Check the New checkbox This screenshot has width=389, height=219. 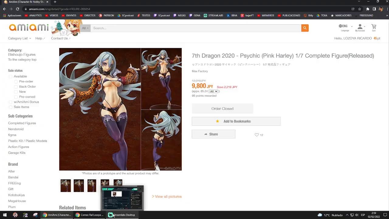click(16, 92)
